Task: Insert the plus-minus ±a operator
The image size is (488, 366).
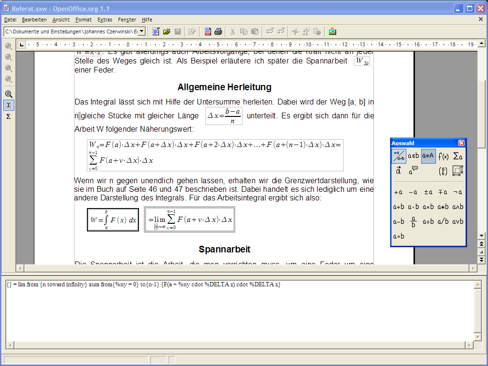Action: [x=428, y=192]
